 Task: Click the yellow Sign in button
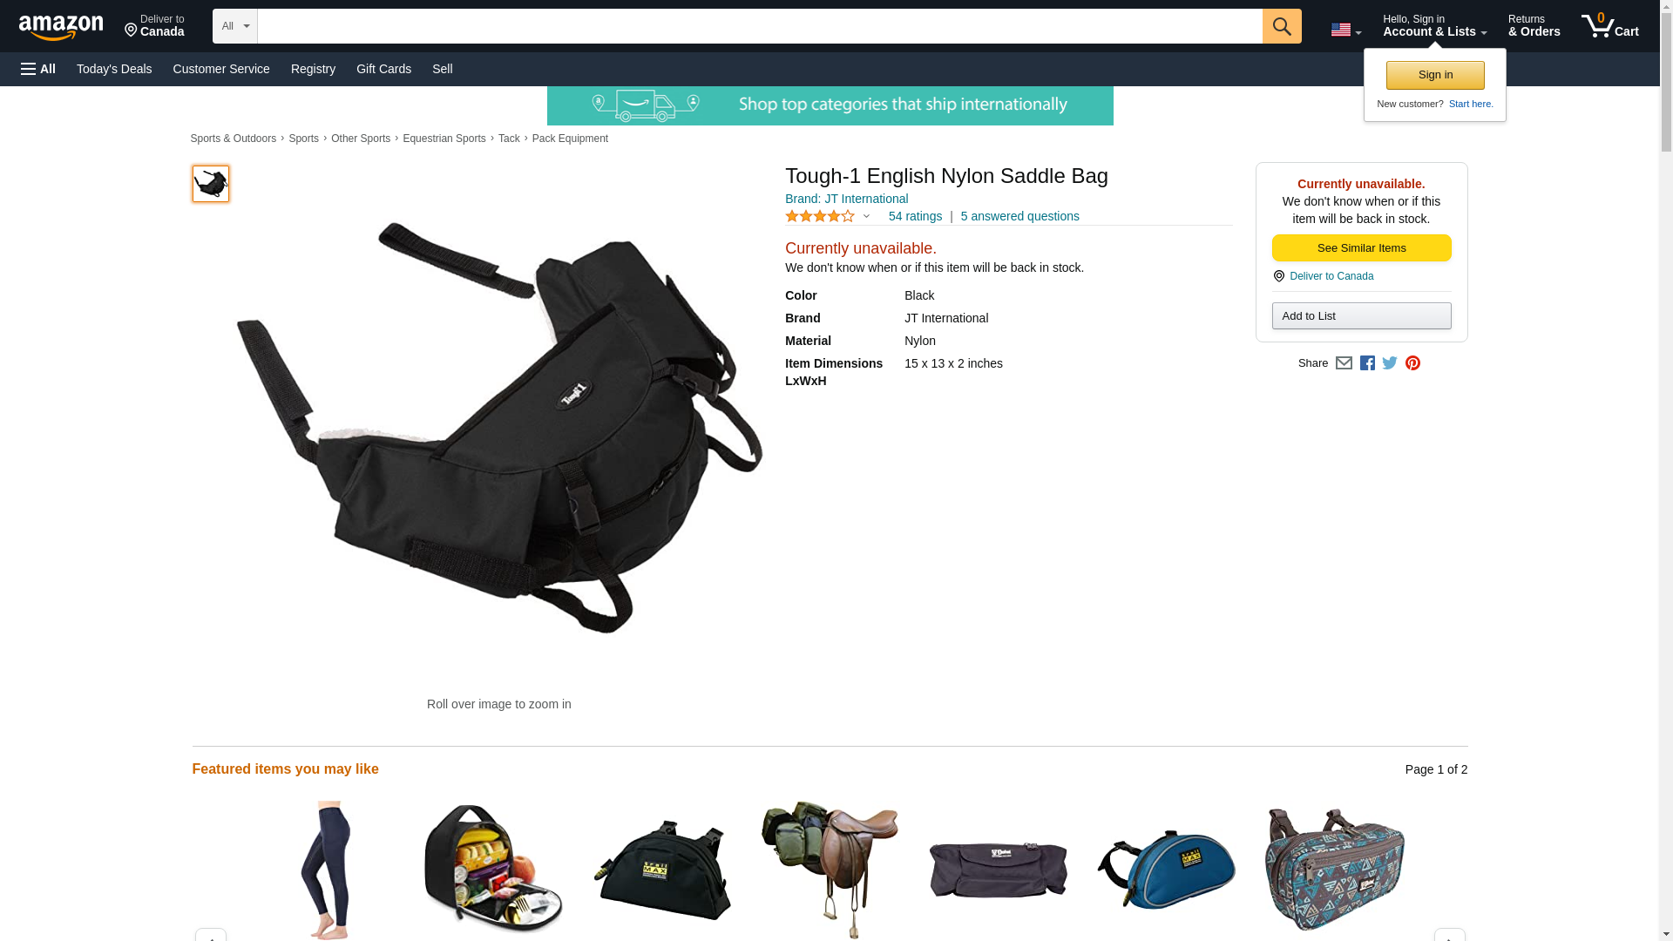[x=1435, y=75]
